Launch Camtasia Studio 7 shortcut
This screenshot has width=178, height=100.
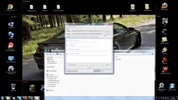click(164, 41)
